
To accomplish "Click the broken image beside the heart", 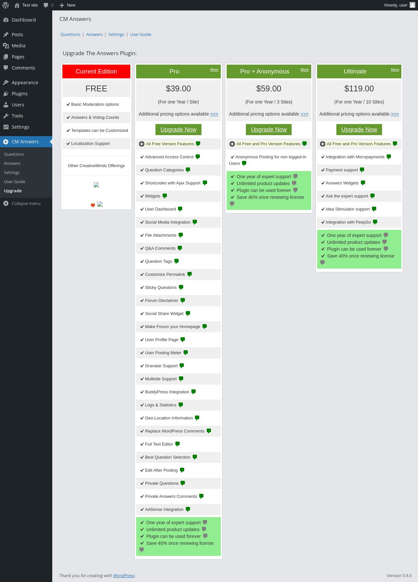I will click(100, 204).
